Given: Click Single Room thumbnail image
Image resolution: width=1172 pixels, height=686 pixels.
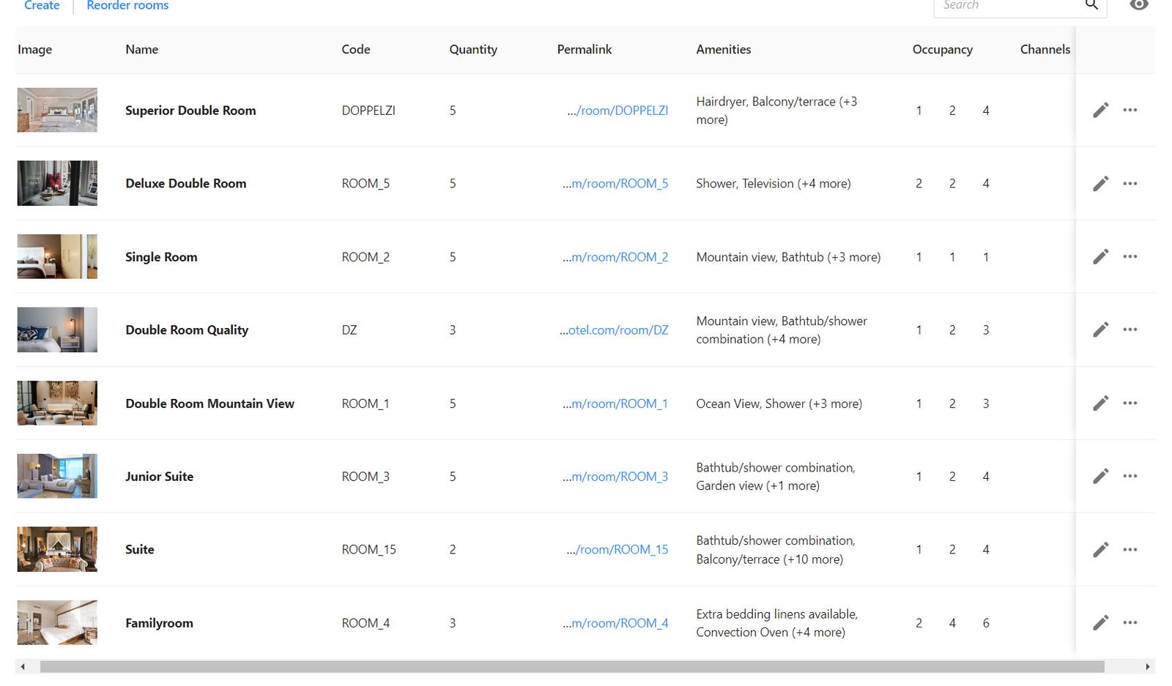Looking at the screenshot, I should pos(57,256).
